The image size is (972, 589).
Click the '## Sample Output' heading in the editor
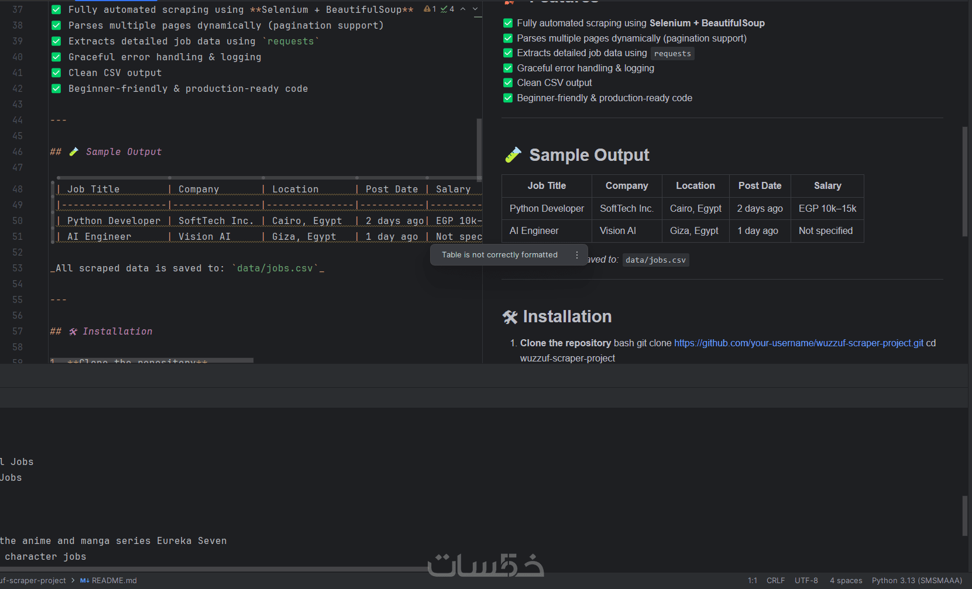(x=106, y=152)
